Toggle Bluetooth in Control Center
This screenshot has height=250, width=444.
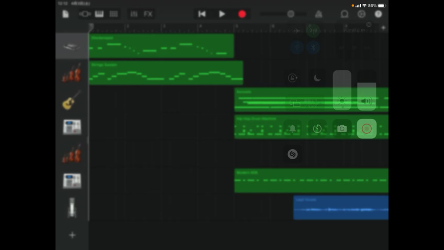313,47
